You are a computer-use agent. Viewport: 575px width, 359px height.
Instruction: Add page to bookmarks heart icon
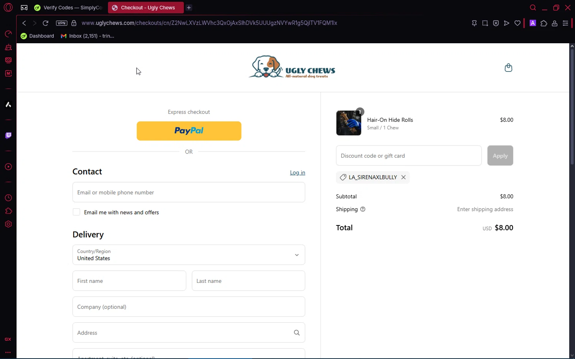pyautogui.click(x=517, y=23)
